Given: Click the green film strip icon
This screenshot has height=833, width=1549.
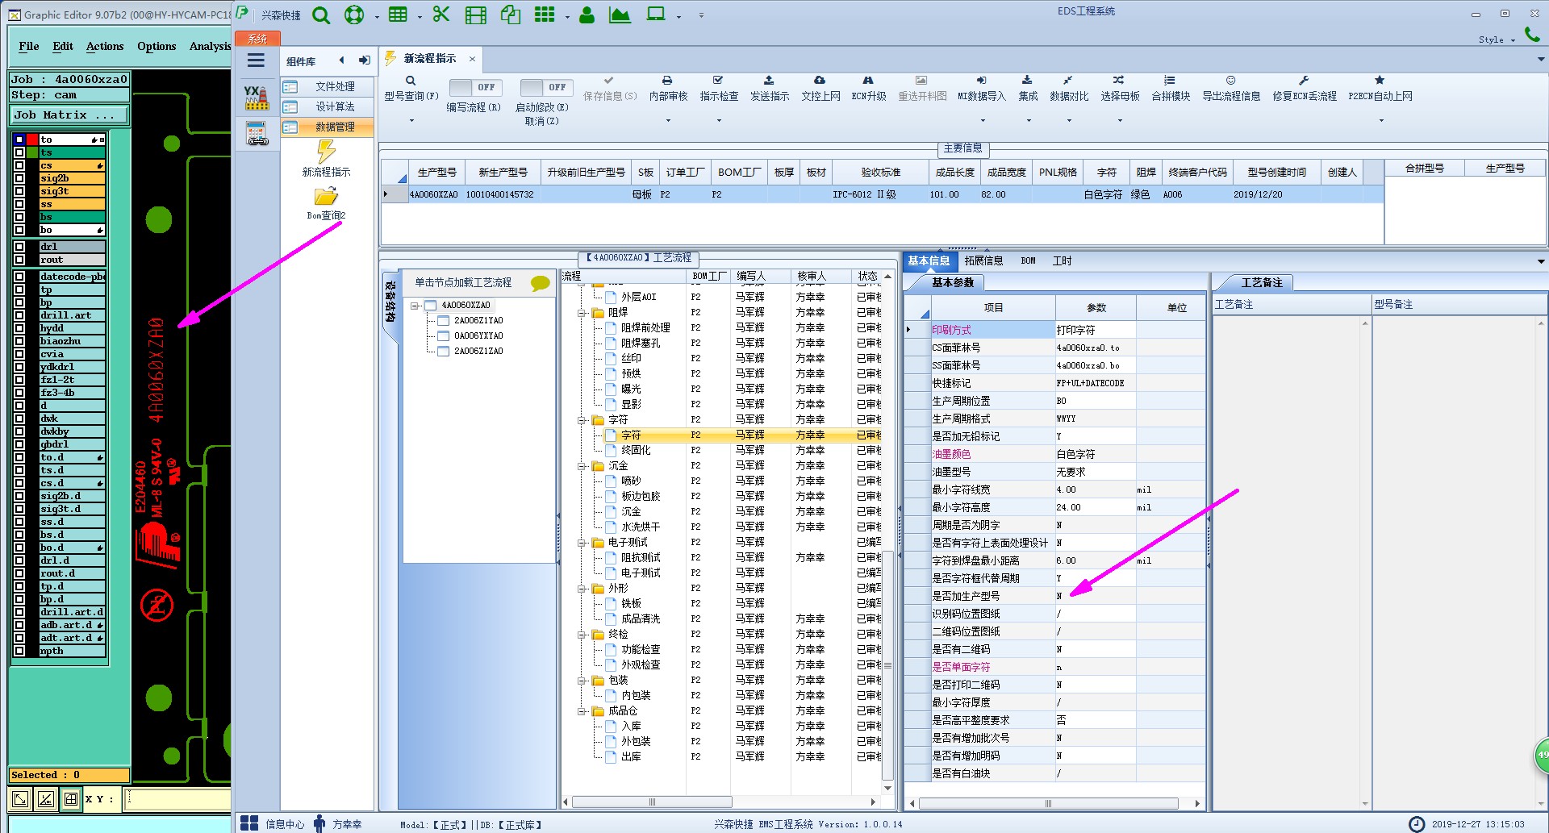Looking at the screenshot, I should tap(476, 15).
